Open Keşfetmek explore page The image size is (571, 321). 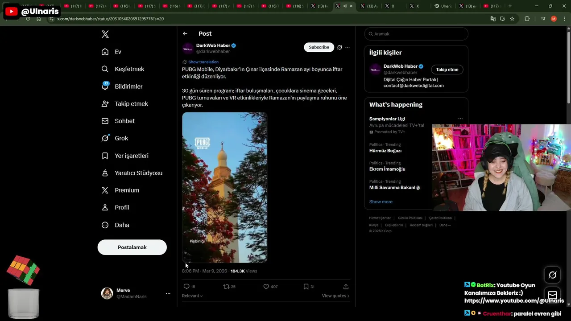pos(123,69)
